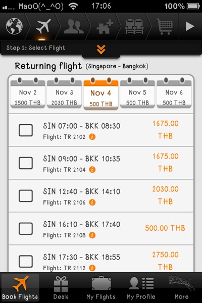Go to the shopping cart step
The width and height of the screenshot is (202, 303).
coord(165,26)
